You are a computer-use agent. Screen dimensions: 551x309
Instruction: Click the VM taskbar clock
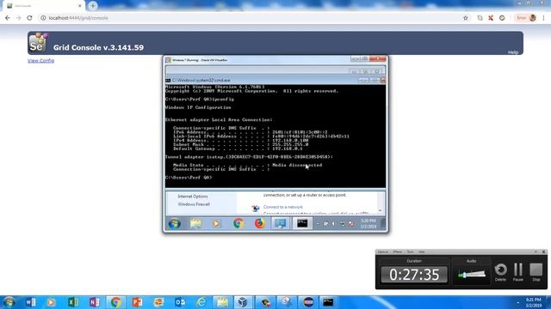click(x=368, y=223)
